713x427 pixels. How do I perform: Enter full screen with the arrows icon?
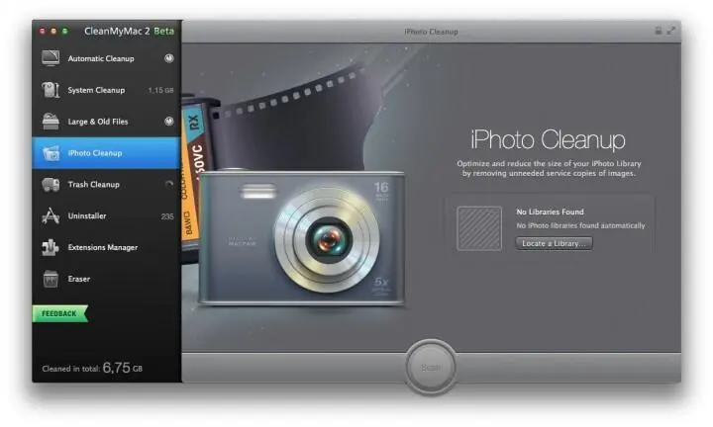coord(671,31)
